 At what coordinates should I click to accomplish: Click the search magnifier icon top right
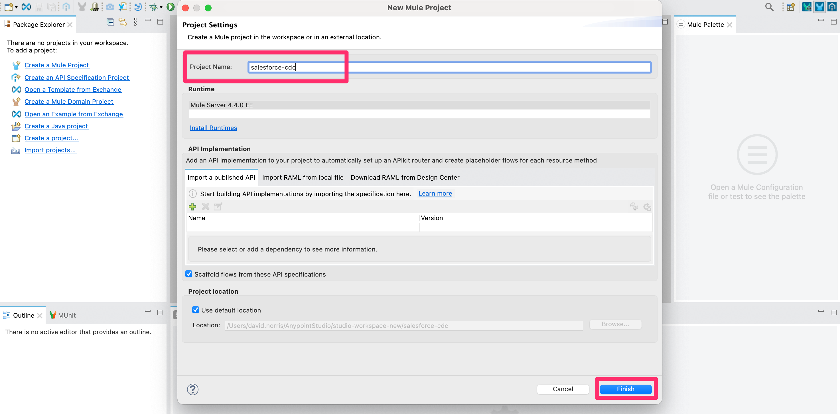point(769,7)
